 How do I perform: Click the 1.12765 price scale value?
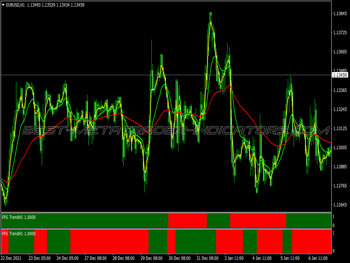coord(340,185)
